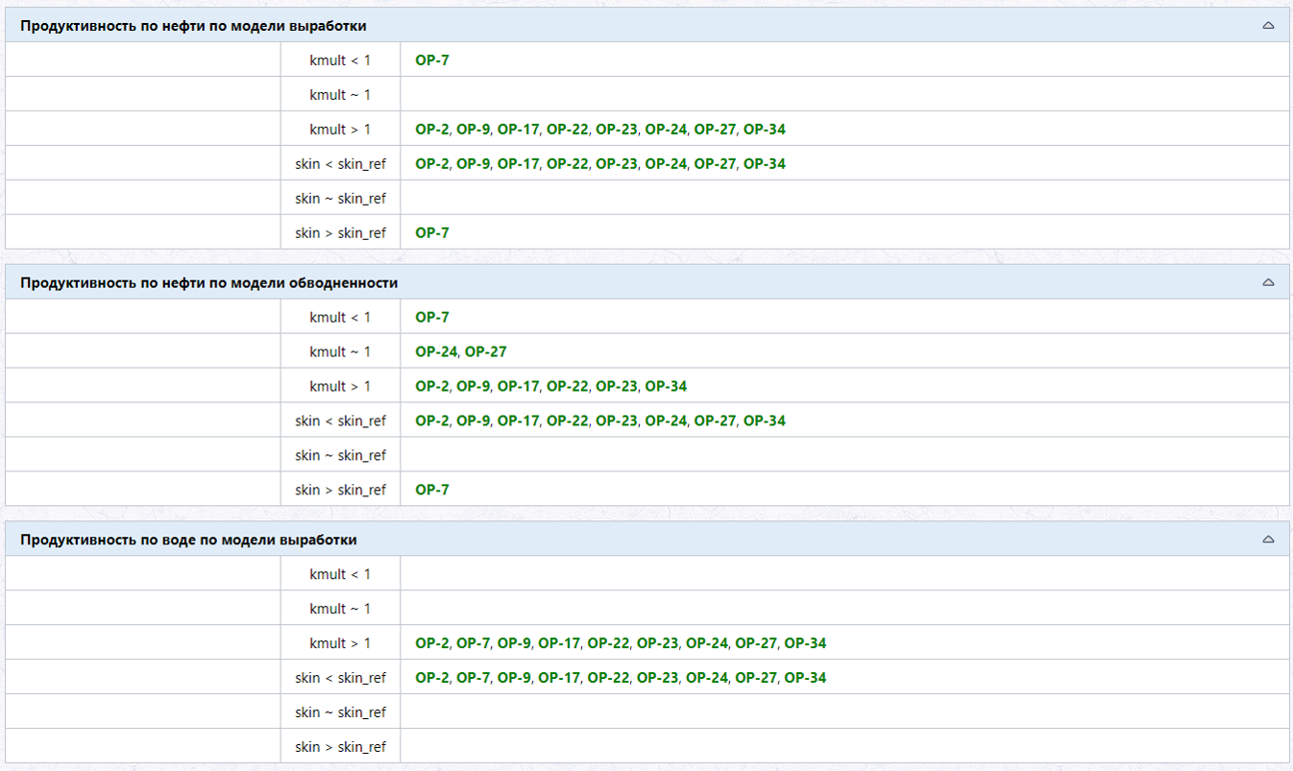Open OP-7 in нефти/выработки kmult < 1 row
1293x771 pixels.
432,60
